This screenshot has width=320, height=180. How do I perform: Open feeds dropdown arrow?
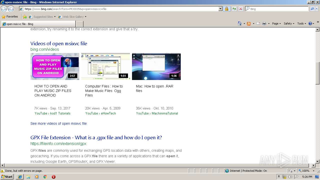253,23
